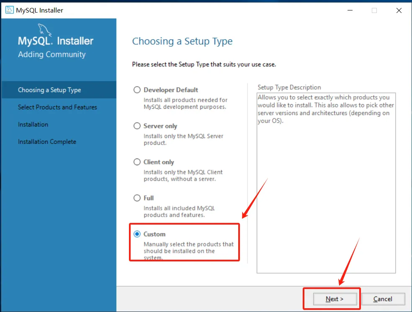Click the MySQL Installer title bar icon
The image size is (412, 312).
click(10, 10)
